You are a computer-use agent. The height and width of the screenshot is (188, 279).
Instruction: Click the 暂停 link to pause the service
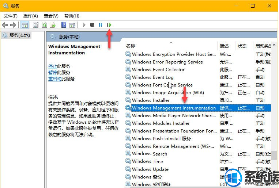coord(53,73)
